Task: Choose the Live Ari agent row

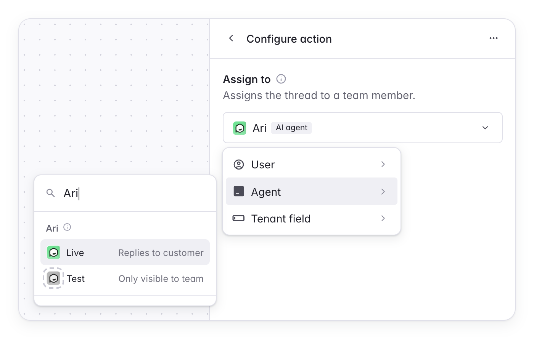Action: click(125, 253)
